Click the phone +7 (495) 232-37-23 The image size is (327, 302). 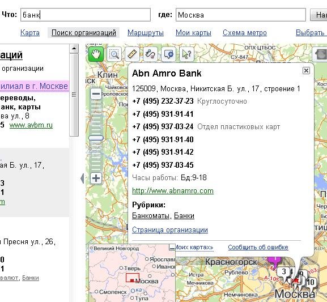pos(163,101)
